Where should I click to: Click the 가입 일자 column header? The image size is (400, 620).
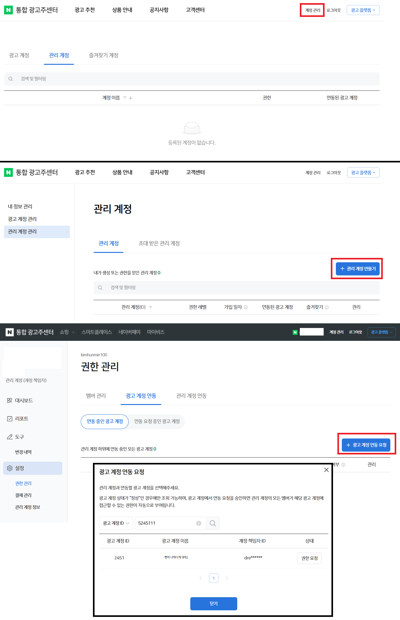tap(233, 307)
